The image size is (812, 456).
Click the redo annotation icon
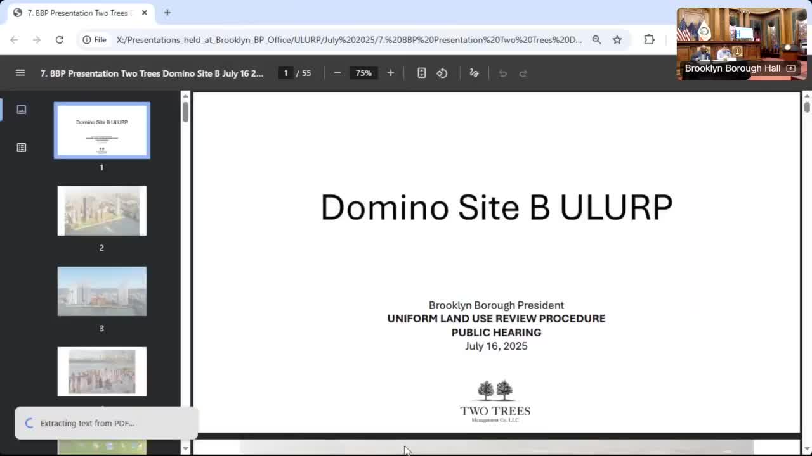523,73
